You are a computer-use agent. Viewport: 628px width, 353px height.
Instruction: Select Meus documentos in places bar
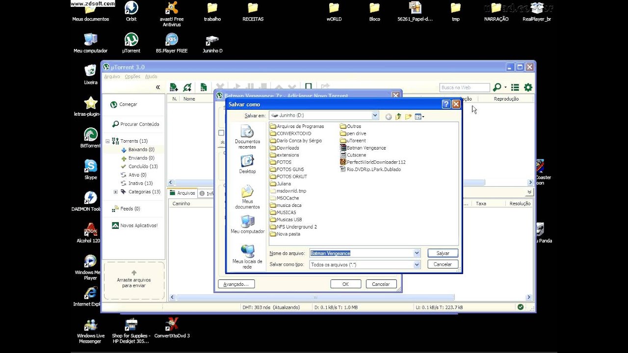(247, 197)
